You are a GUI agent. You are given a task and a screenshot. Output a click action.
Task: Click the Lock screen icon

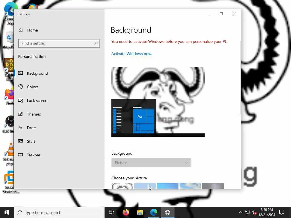pyautogui.click(x=20, y=100)
